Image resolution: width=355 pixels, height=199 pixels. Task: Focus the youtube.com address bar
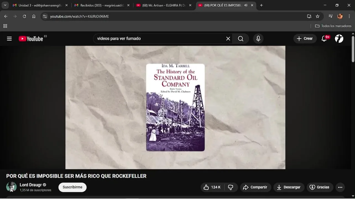(x=177, y=16)
